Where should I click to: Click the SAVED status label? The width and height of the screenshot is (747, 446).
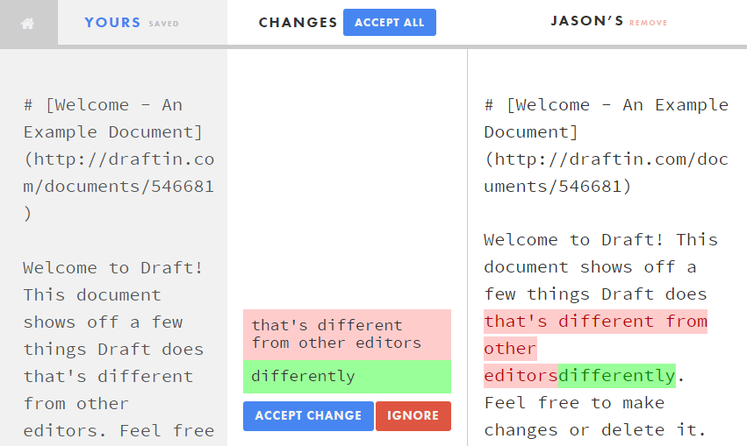tap(163, 24)
